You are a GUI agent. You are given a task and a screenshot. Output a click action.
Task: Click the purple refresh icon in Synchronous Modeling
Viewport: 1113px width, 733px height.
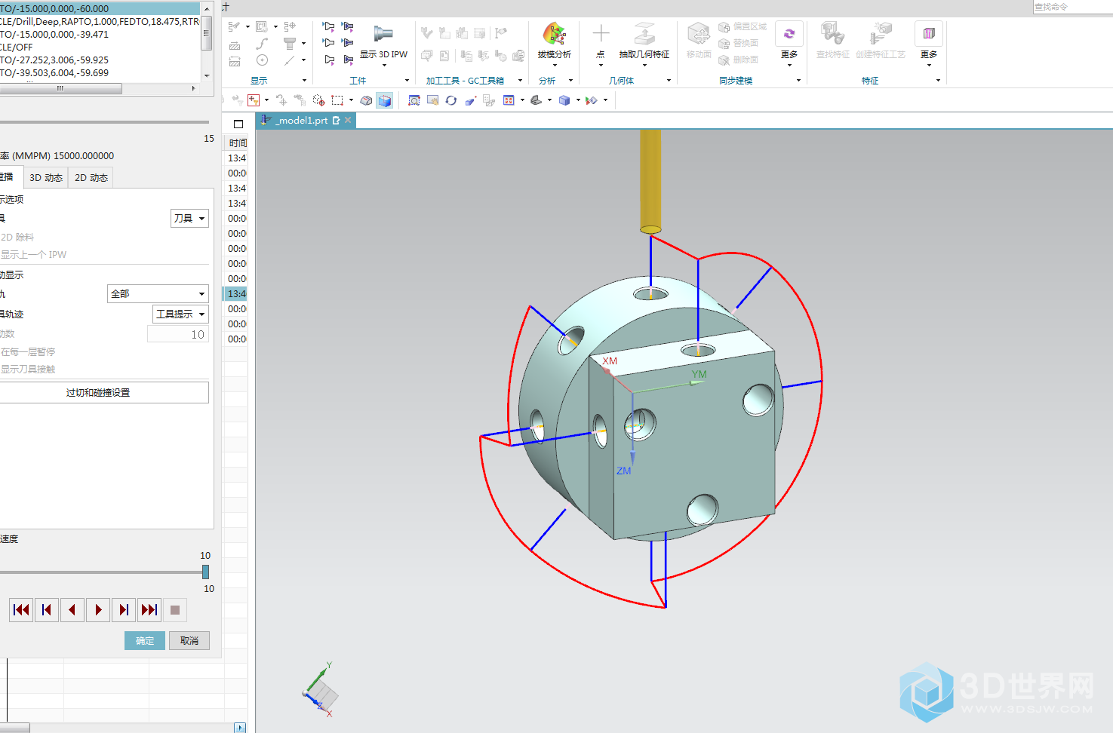(x=789, y=34)
